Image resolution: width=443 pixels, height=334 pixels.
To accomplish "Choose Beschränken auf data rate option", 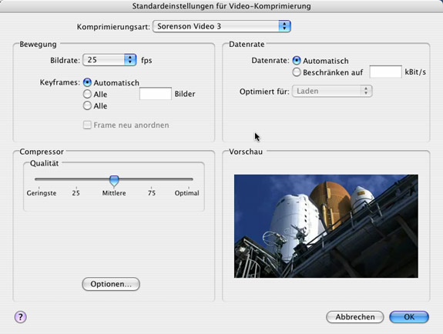I will (297, 72).
